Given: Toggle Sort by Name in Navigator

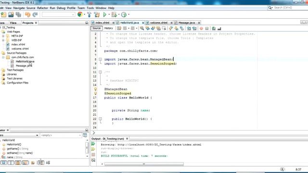Looking at the screenshot, I should click(40, 162).
